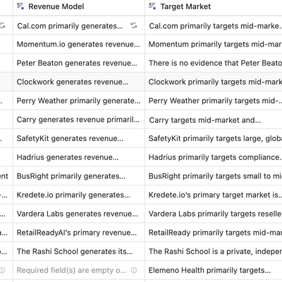This screenshot has height=282, width=282.
Task: Click the info icon beside Required field(s) text
Action: coord(134,270)
